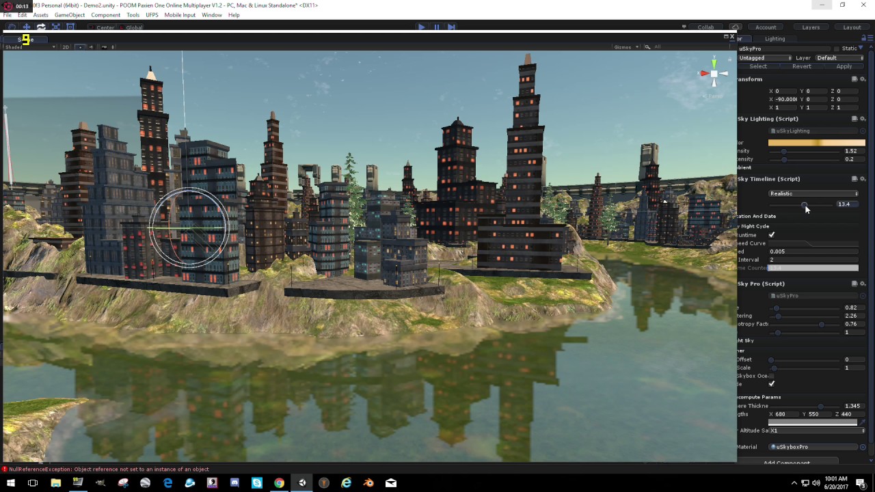Toggle pivot Center button
875x492 pixels.
point(102,27)
